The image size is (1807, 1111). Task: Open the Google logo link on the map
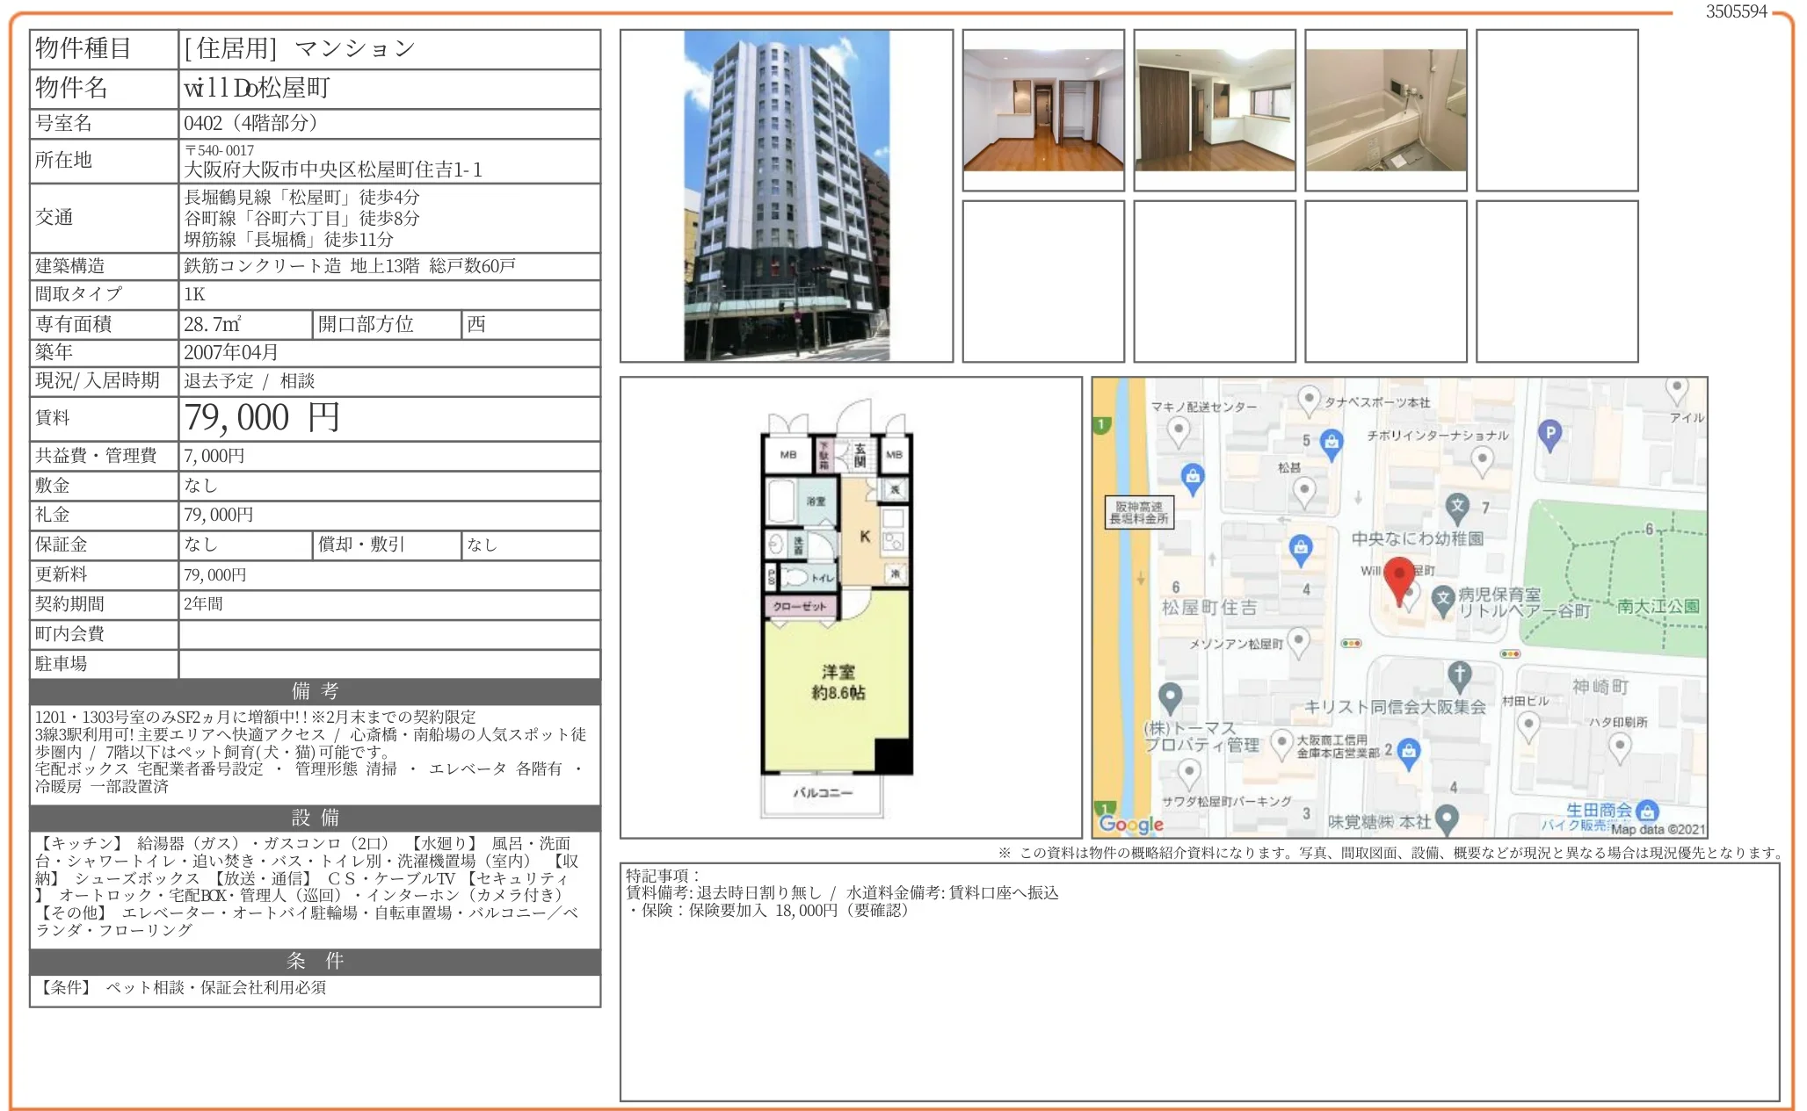point(1130,825)
